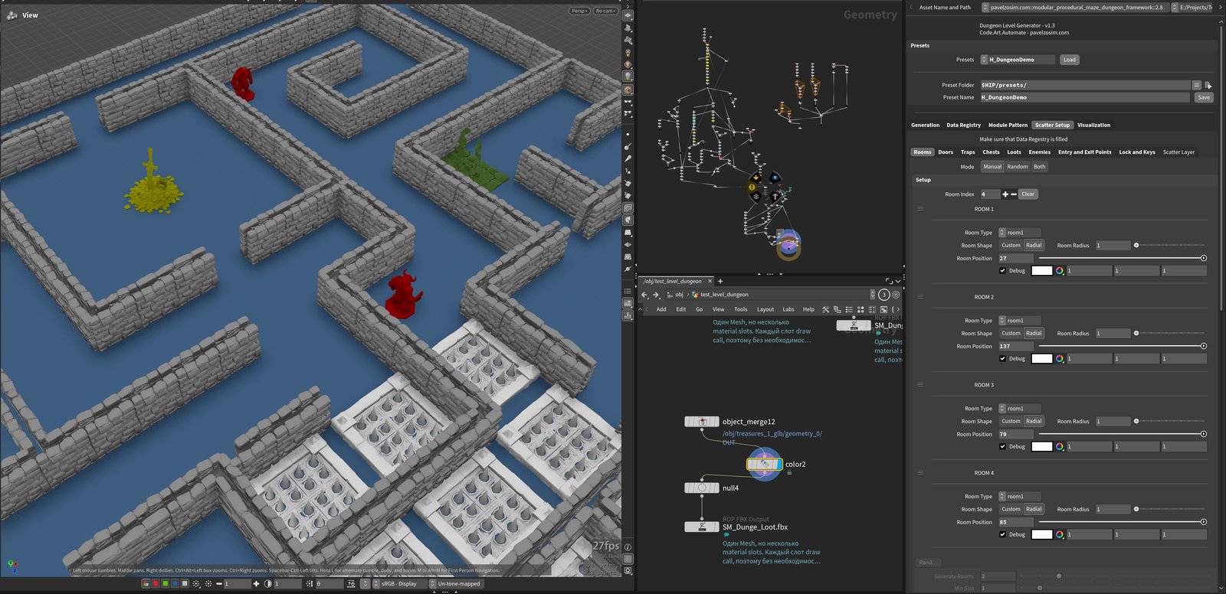Screen dimensions: 1226x594
Task: Click the Clear button beside Room Index
Action: [1028, 194]
